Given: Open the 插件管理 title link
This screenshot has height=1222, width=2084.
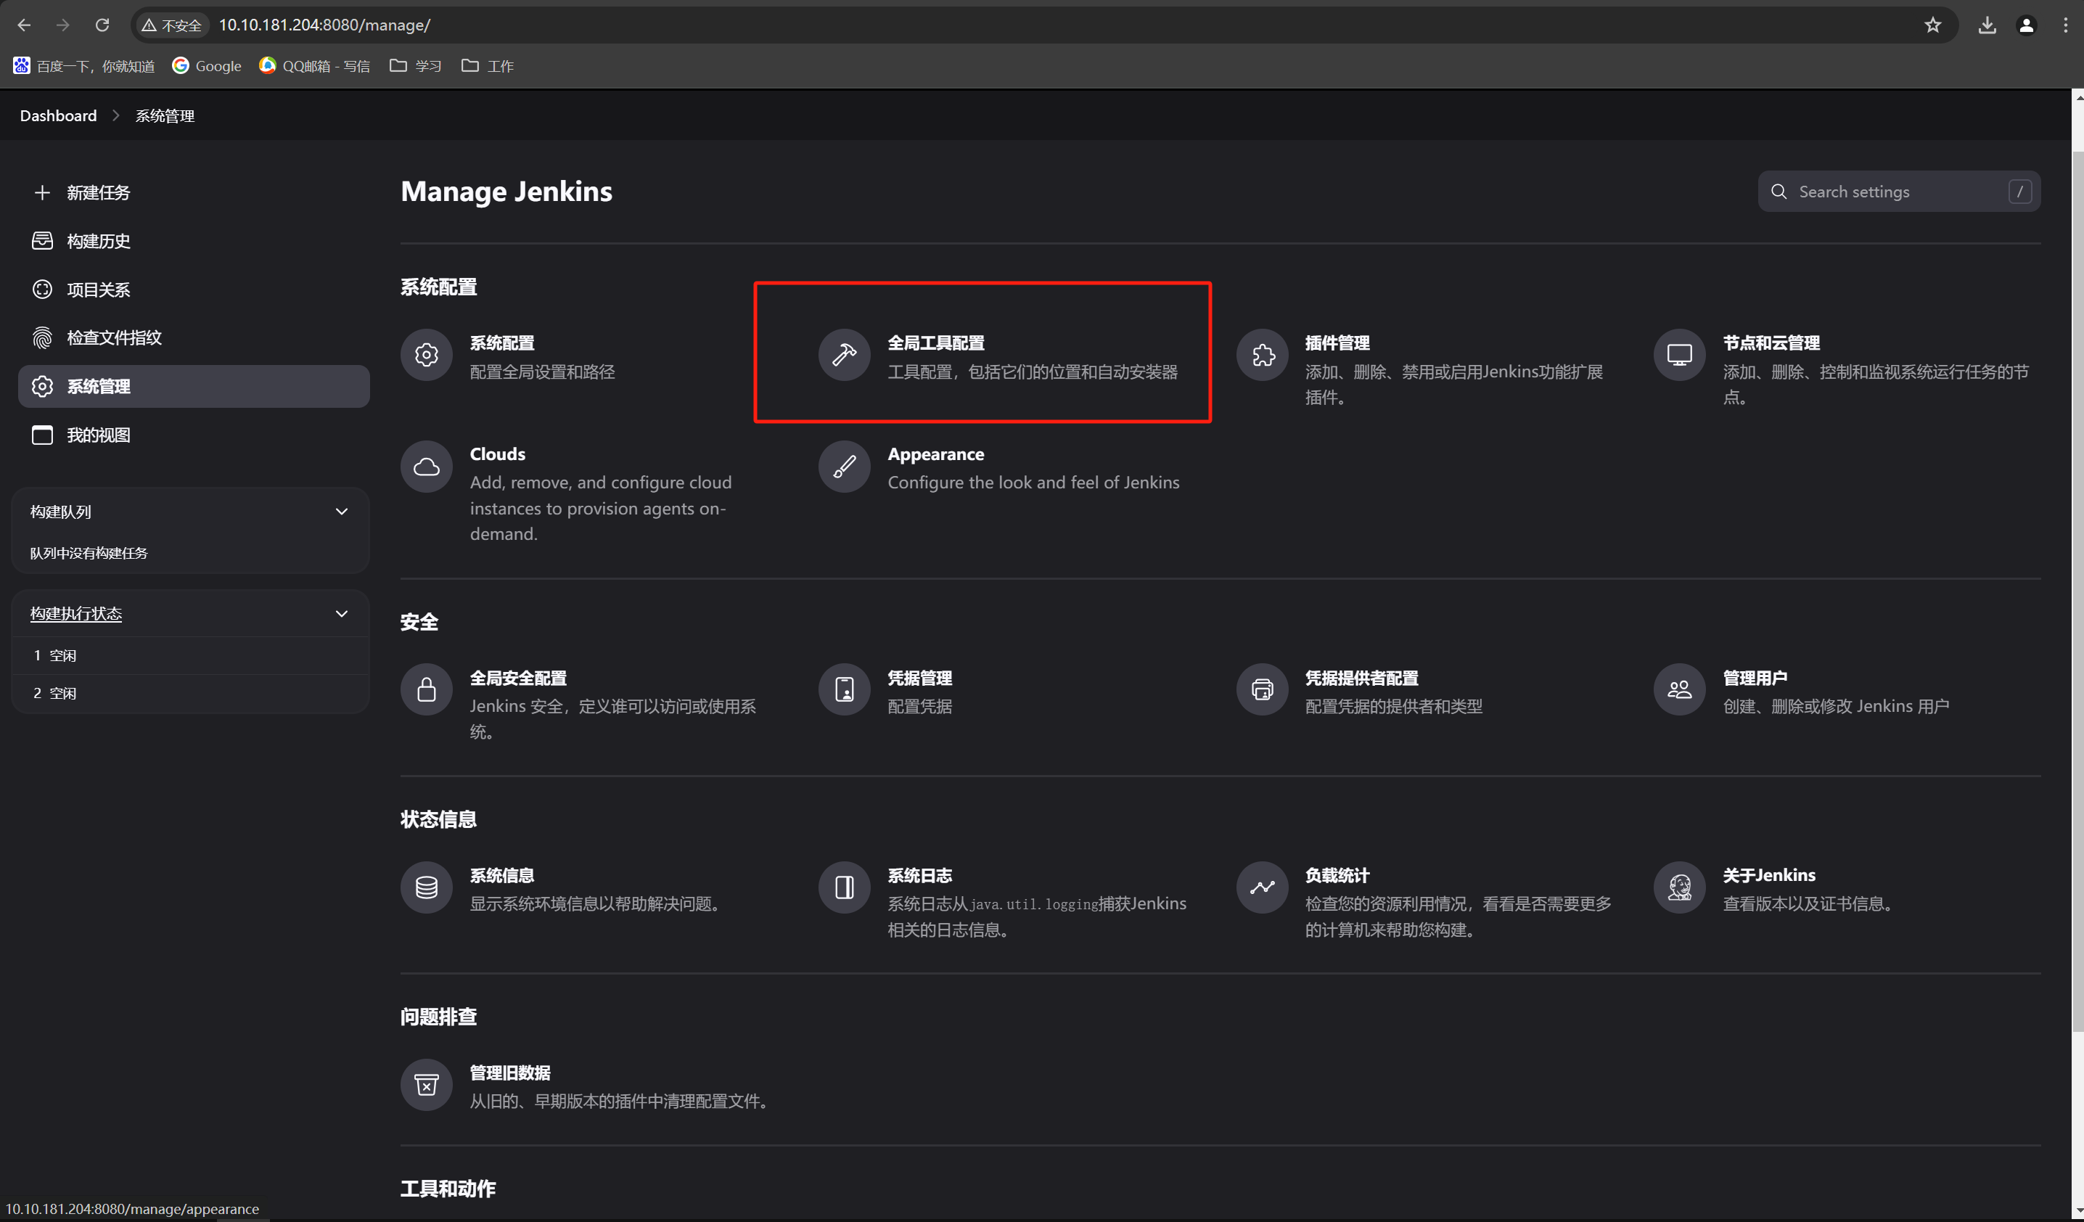Looking at the screenshot, I should [x=1337, y=343].
